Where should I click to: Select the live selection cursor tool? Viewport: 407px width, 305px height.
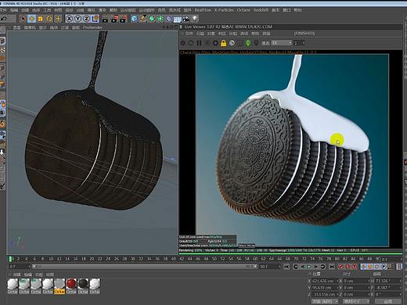tap(23, 19)
